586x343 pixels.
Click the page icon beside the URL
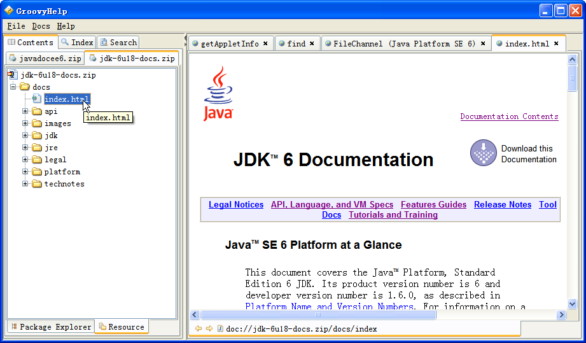tap(220, 328)
